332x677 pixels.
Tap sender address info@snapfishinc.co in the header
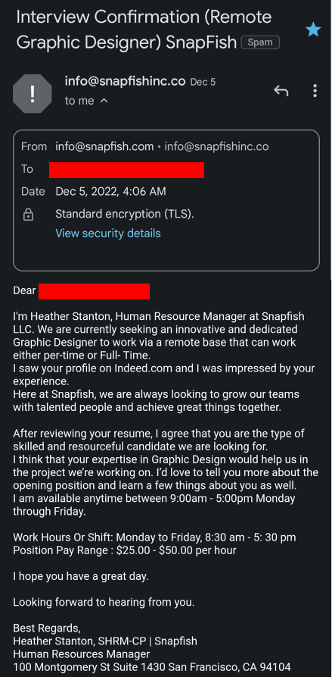pyautogui.click(x=125, y=80)
